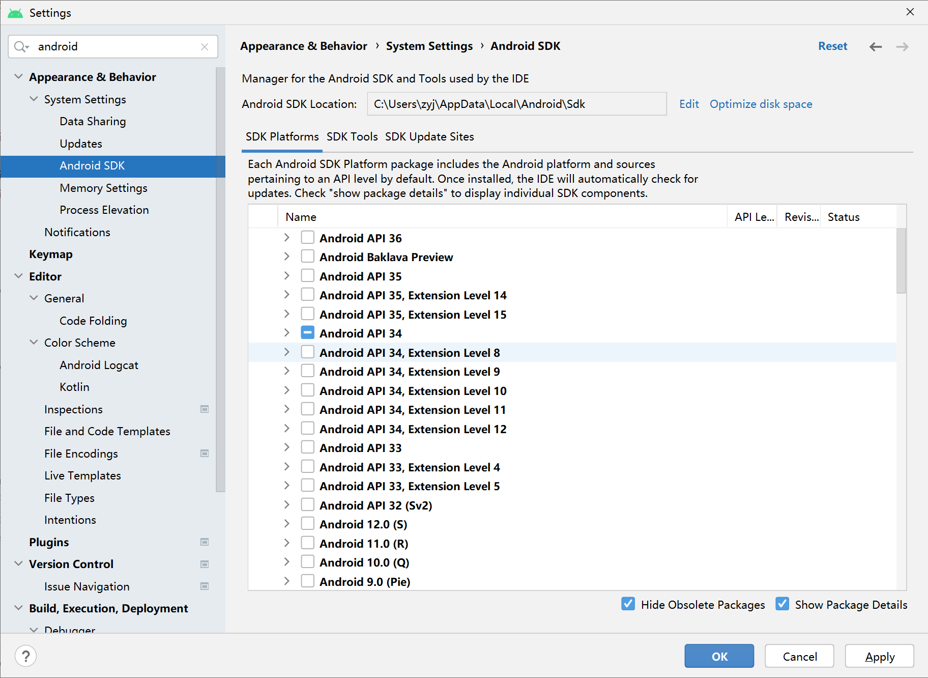Image resolution: width=928 pixels, height=678 pixels.
Task: Click Optimize disk space link
Action: point(761,104)
